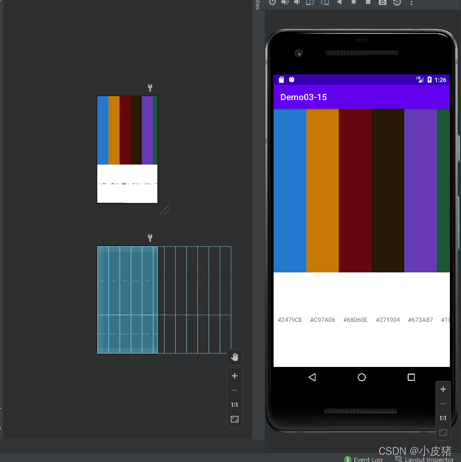
Task: Tap the Android back navigation button
Action: pyautogui.click(x=312, y=377)
